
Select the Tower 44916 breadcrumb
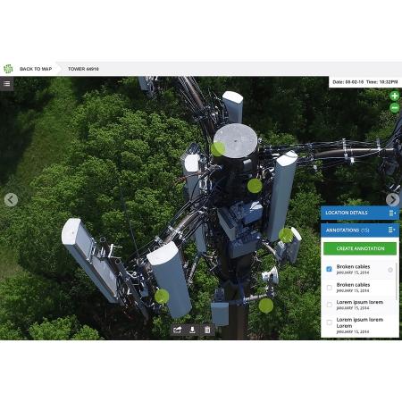[x=83, y=69]
